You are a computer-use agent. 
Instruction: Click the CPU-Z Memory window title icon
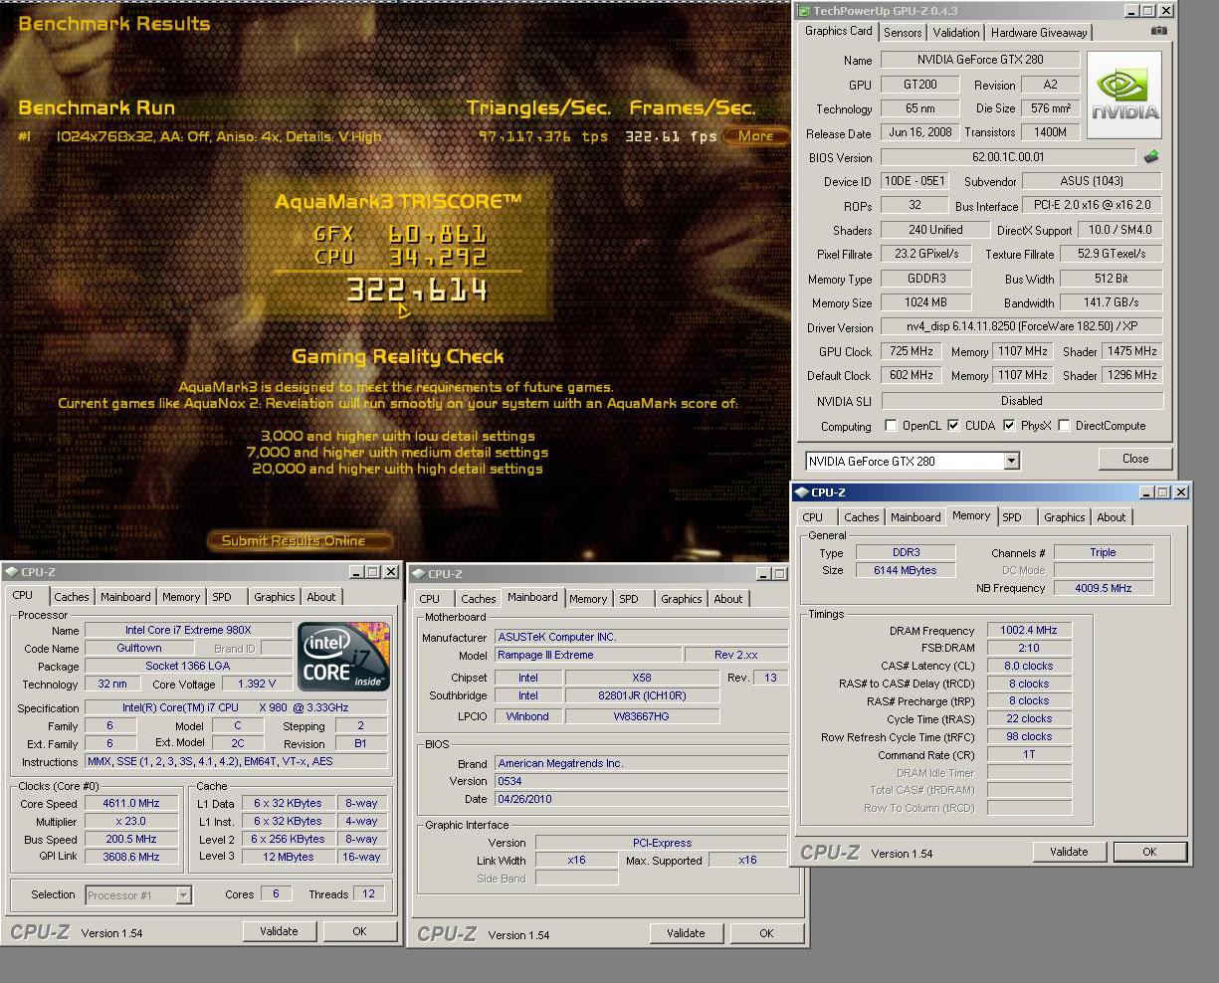point(801,491)
